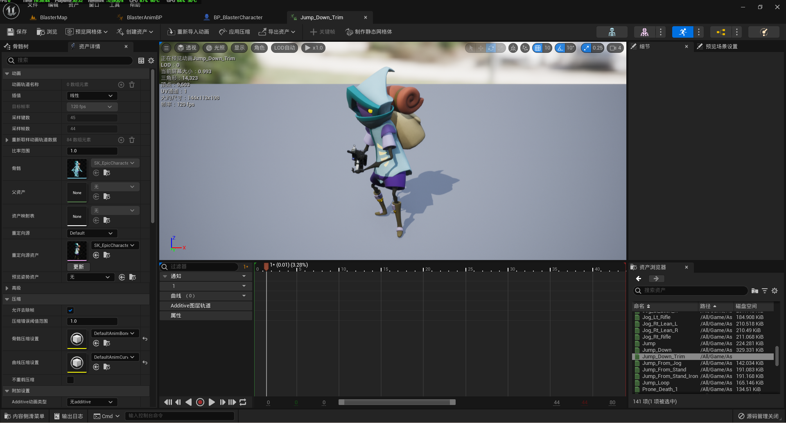Expand the Advanced section
This screenshot has width=786, height=423.
(x=7, y=288)
